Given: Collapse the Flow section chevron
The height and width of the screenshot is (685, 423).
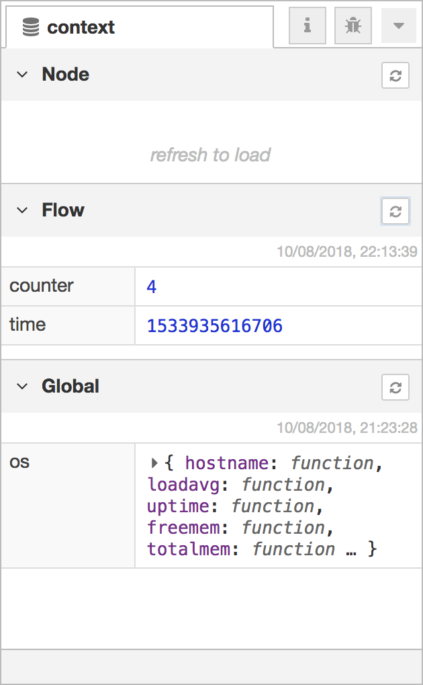Looking at the screenshot, I should pyautogui.click(x=22, y=210).
